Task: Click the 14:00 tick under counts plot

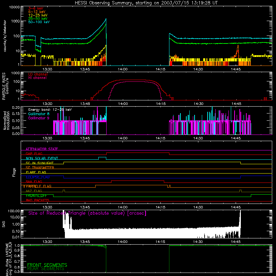Action: click(123, 69)
